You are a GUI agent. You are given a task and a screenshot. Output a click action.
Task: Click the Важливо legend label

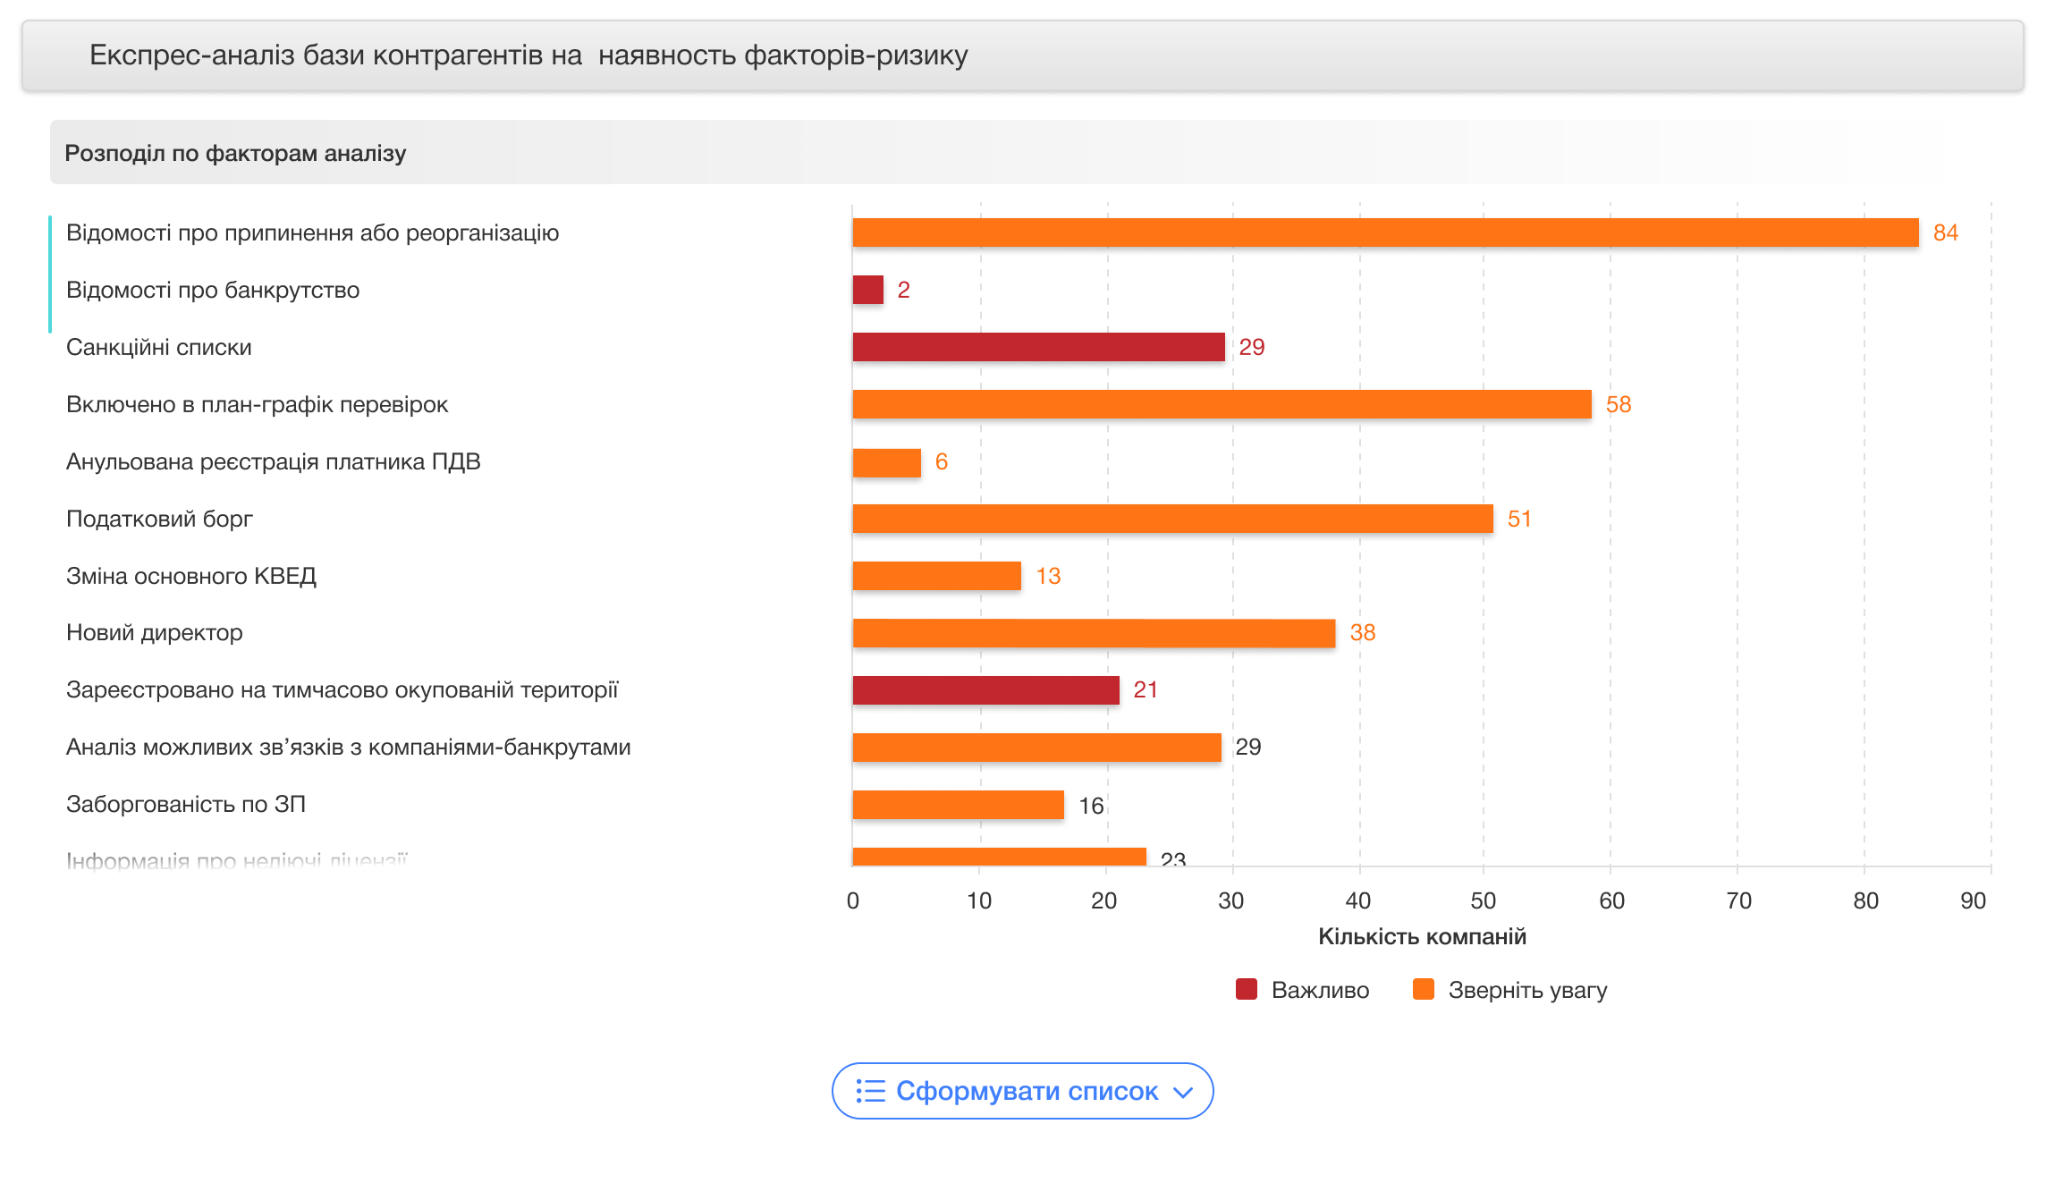point(1320,990)
